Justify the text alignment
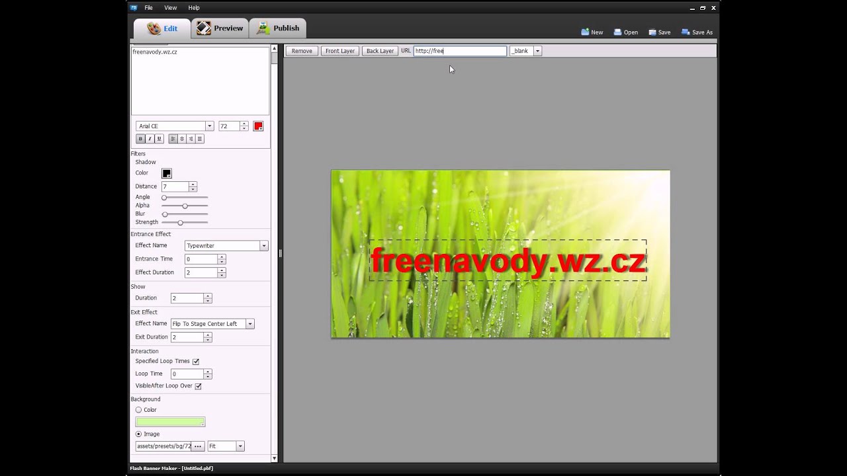Screen dimensions: 847x476 [x=200, y=139]
